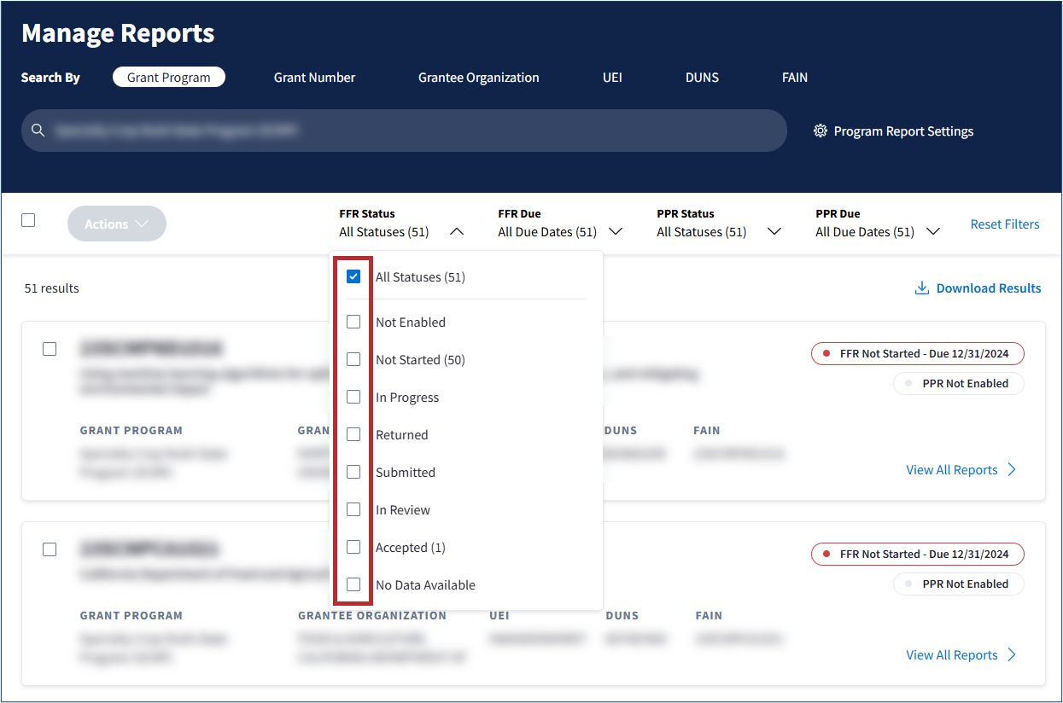
Task: Switch search to Grant Number
Action: [x=314, y=78]
